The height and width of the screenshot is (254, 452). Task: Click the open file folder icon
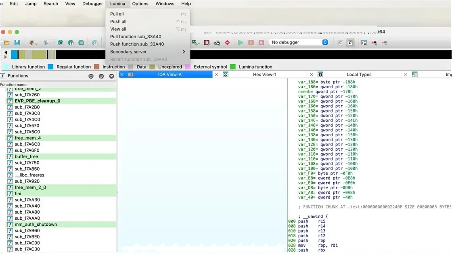click(x=6, y=43)
